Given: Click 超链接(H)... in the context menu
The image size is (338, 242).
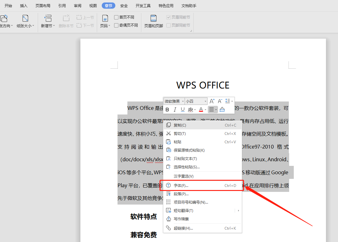Looking at the screenshot, I should click(183, 228).
